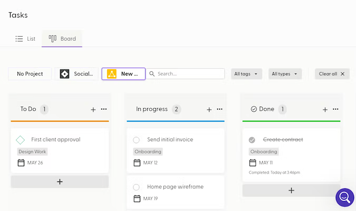356x211 pixels.
Task: Click the plus icon in In progress header
Action: coord(209,109)
